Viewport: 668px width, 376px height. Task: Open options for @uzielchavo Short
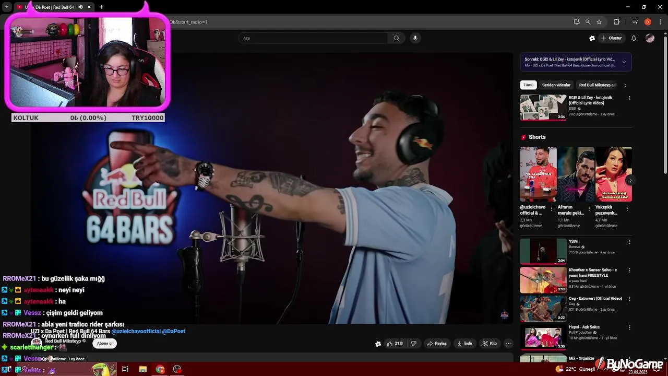552,209
